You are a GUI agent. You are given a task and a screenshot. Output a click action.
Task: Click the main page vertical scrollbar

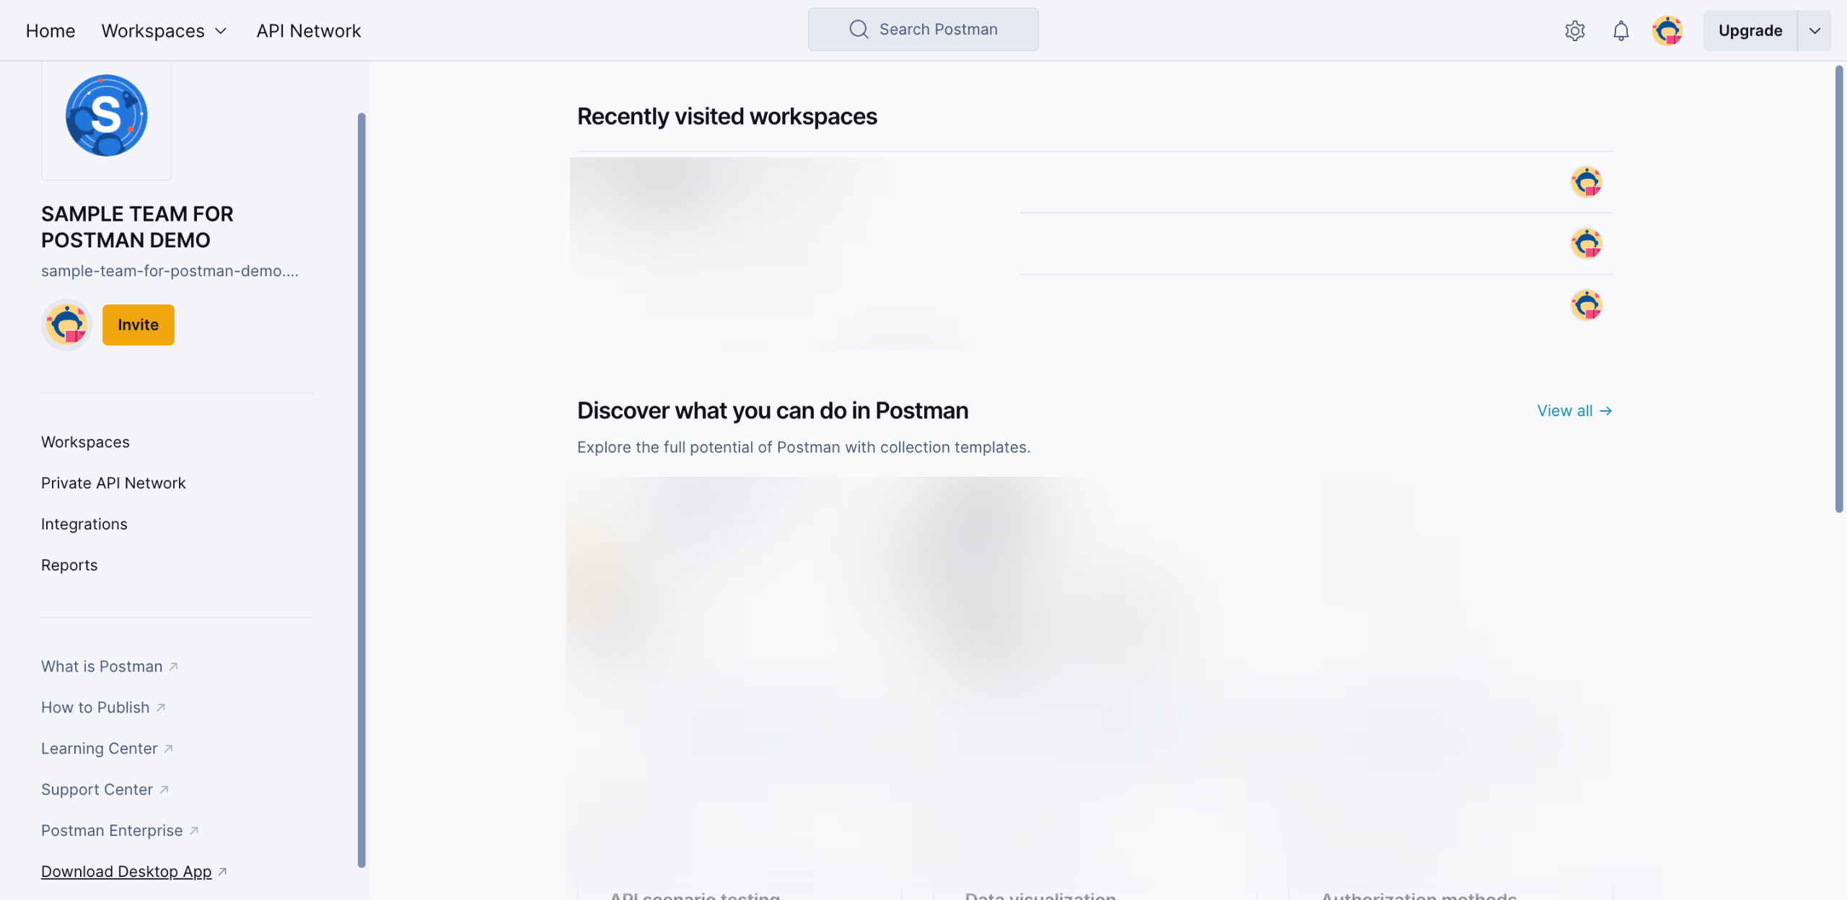1838,288
